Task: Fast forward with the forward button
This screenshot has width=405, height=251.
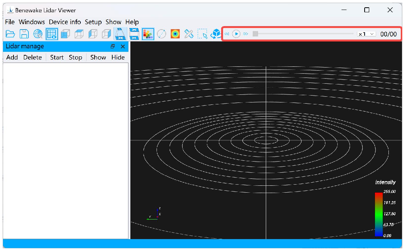Action: click(246, 34)
